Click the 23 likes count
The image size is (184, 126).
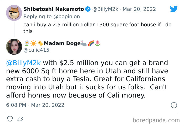pos(20,119)
